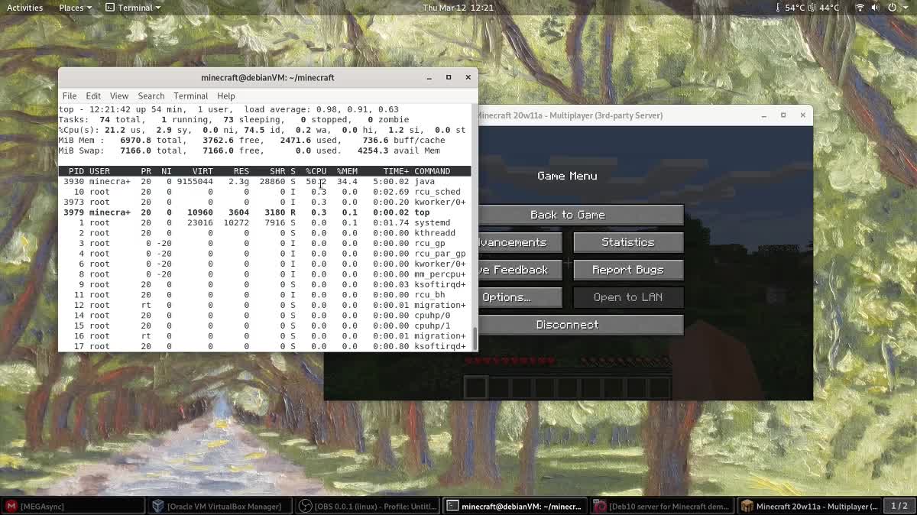Screen dimensions: 917x515
Task: Switch to Oracle VM VirtualBox Manager in taskbar
Action: (220, 506)
